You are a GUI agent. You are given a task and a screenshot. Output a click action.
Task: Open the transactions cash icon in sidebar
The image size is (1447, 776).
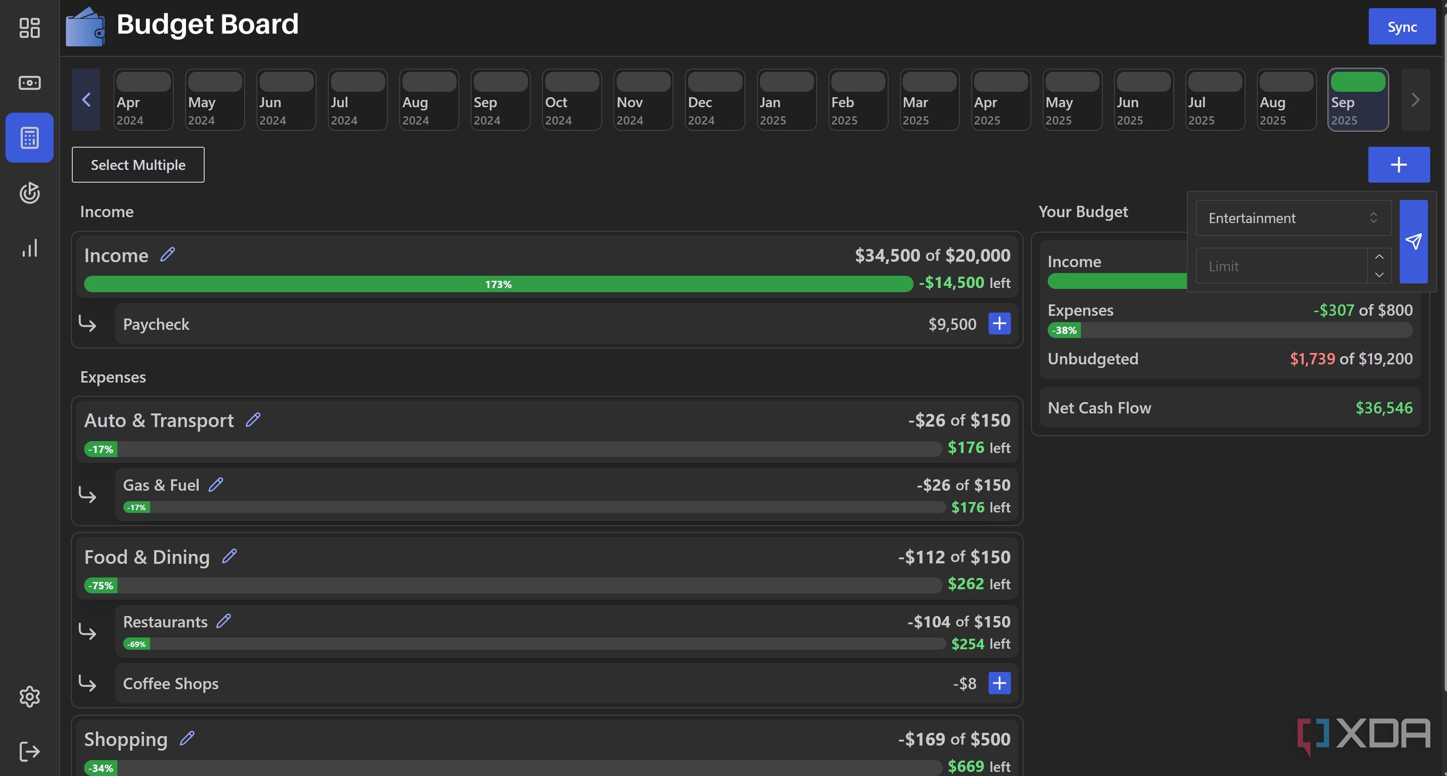tap(29, 83)
